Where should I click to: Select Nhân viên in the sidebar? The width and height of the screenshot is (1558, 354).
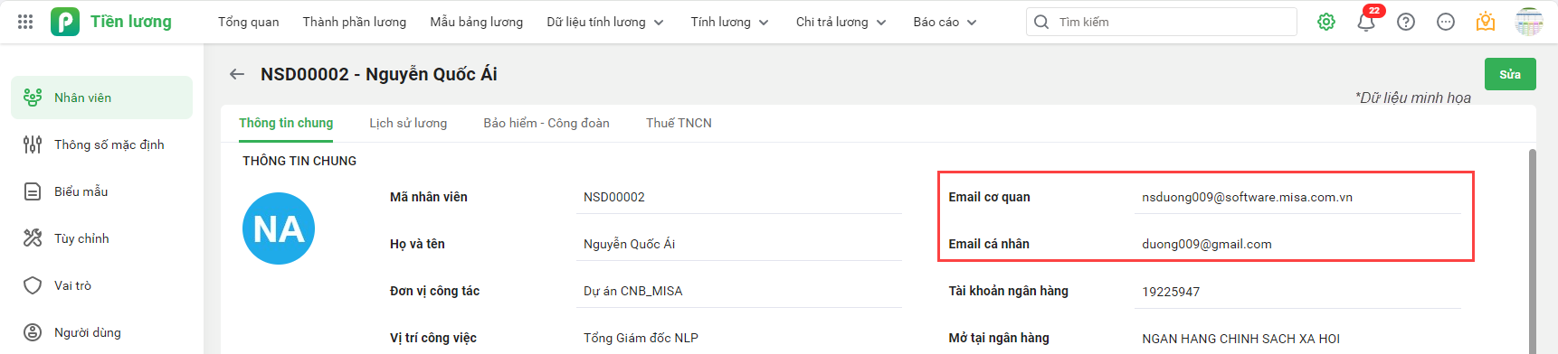[x=101, y=98]
